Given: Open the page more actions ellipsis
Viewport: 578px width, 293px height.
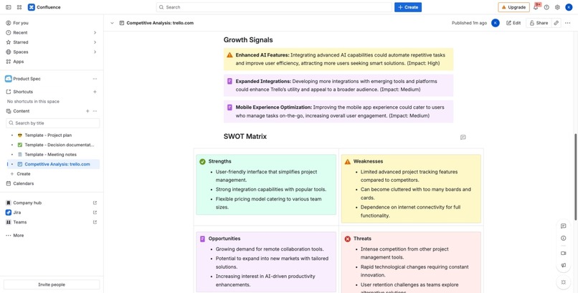Looking at the screenshot, I should pos(568,23).
